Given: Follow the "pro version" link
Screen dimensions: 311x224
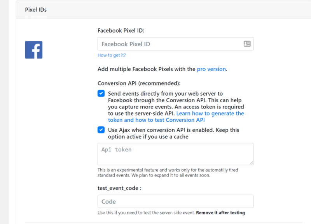Looking at the screenshot, I should point(211,69).
